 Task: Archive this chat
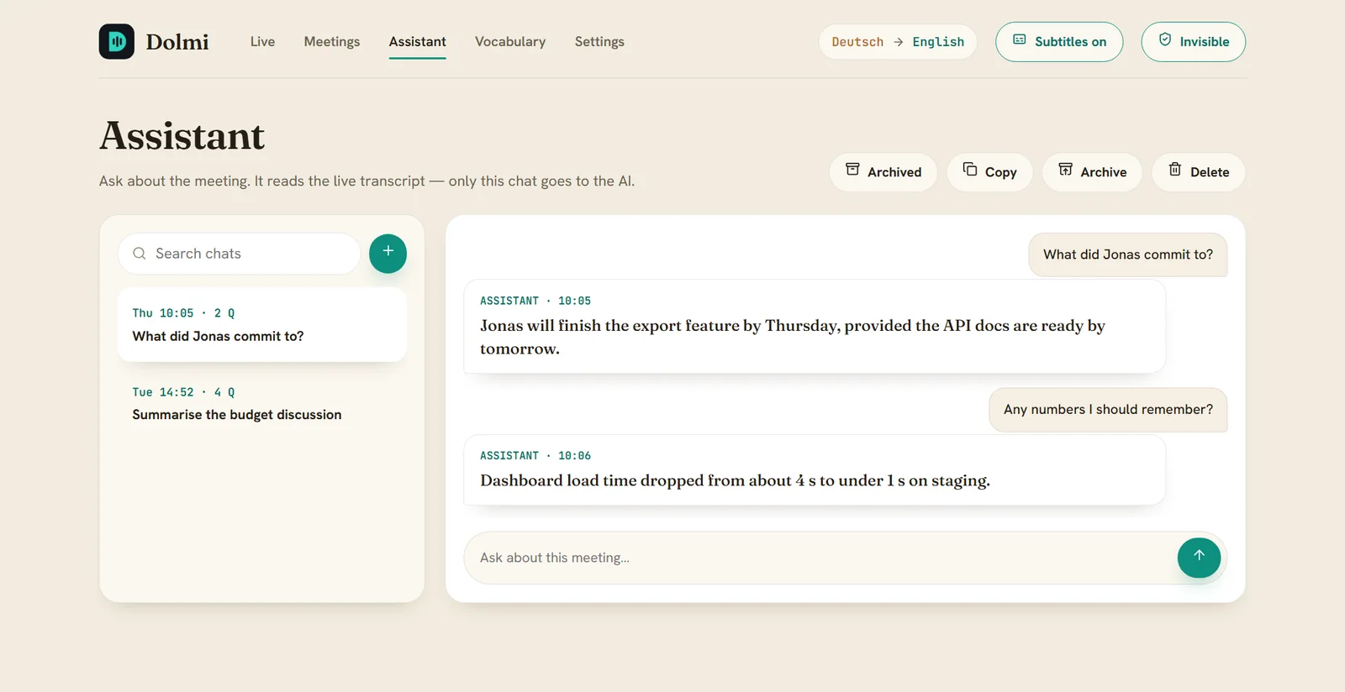tap(1092, 171)
